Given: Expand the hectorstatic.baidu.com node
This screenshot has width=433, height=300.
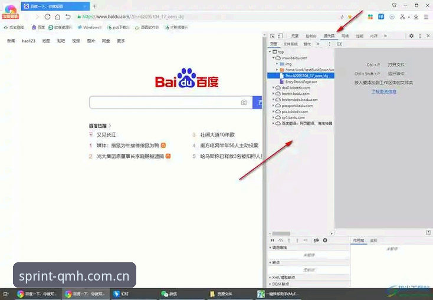Looking at the screenshot, I should point(273,100).
